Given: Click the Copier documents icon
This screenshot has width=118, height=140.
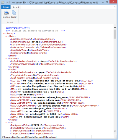Looking at the screenshot, I should coord(14,13).
